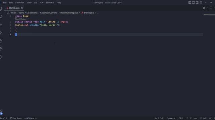Open Extensions view in activity bar
Image resolution: width=215 pixels, height=120 pixels.
click(x=1, y=41)
